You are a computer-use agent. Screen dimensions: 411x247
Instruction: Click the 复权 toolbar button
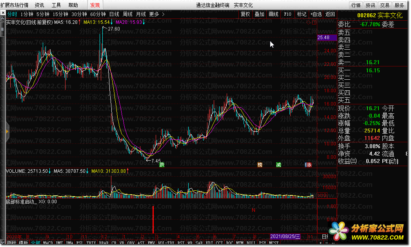click(246, 14)
